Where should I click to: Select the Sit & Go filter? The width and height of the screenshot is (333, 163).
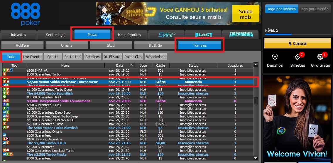[155, 45]
